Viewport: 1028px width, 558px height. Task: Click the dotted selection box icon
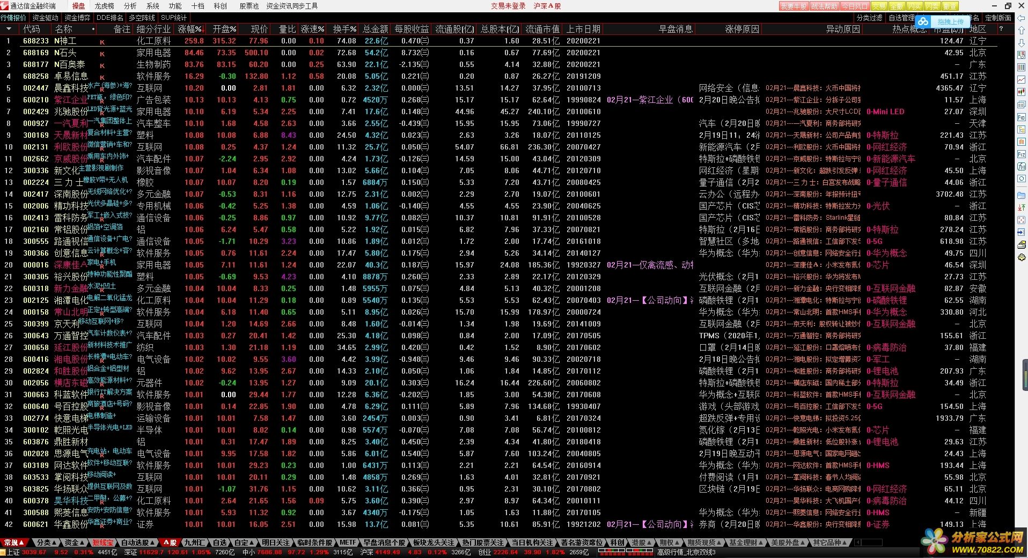pyautogui.click(x=1022, y=220)
